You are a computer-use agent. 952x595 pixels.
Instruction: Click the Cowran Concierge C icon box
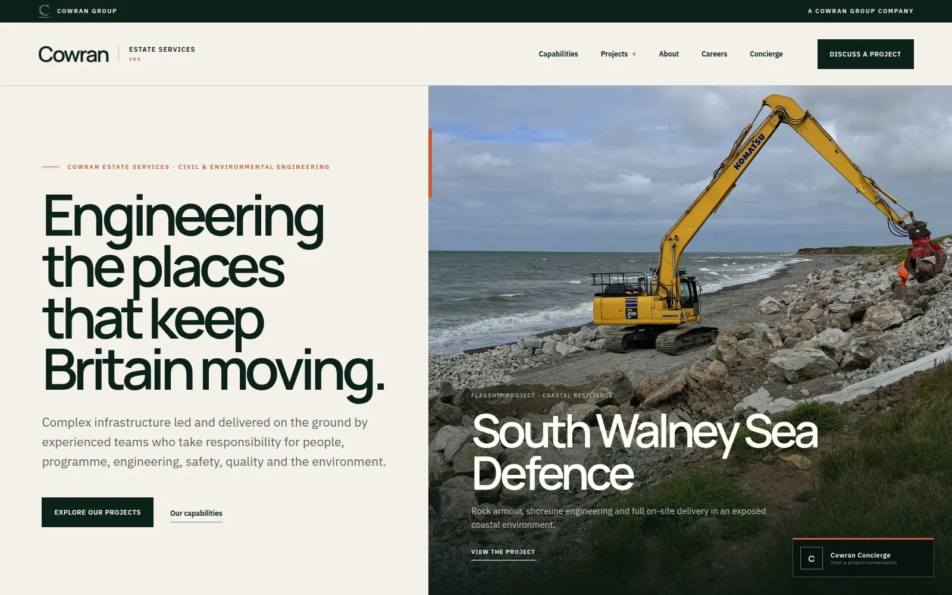812,559
